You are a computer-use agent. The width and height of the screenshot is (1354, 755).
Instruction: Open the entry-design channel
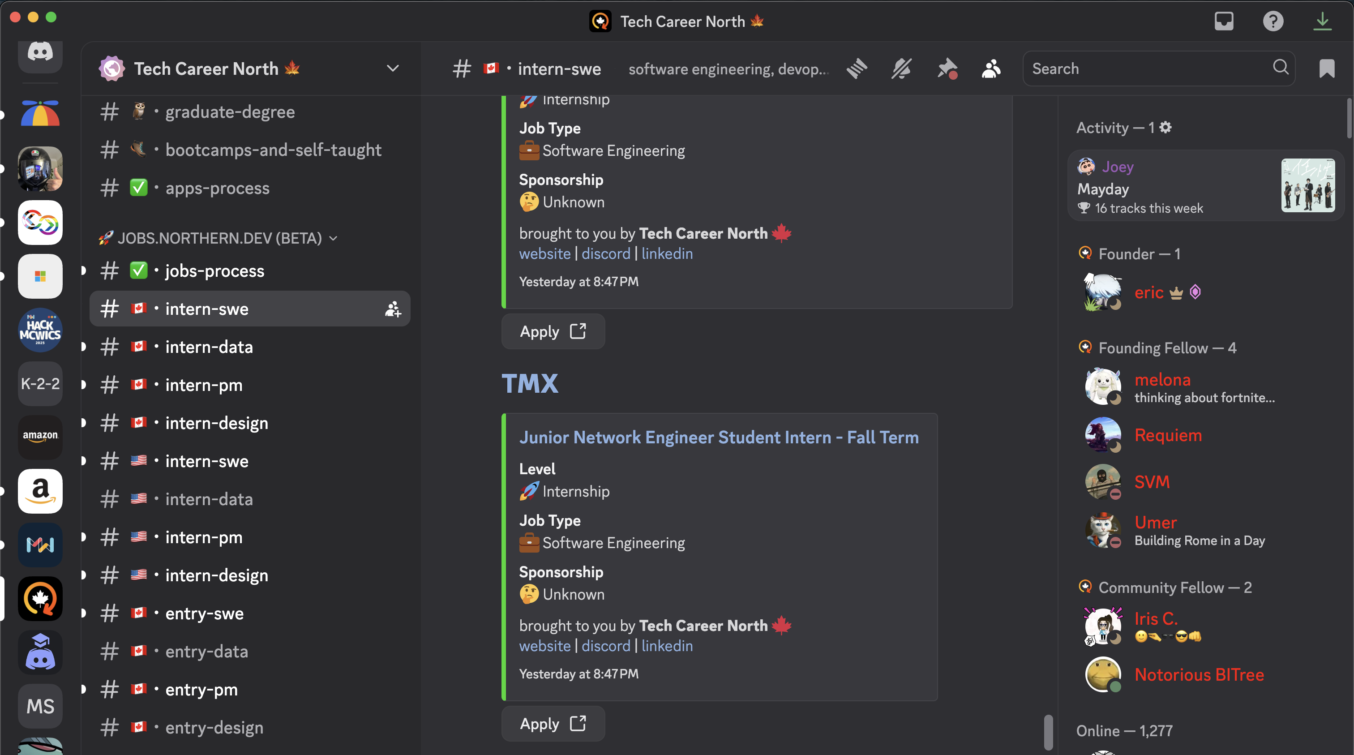[250, 728]
